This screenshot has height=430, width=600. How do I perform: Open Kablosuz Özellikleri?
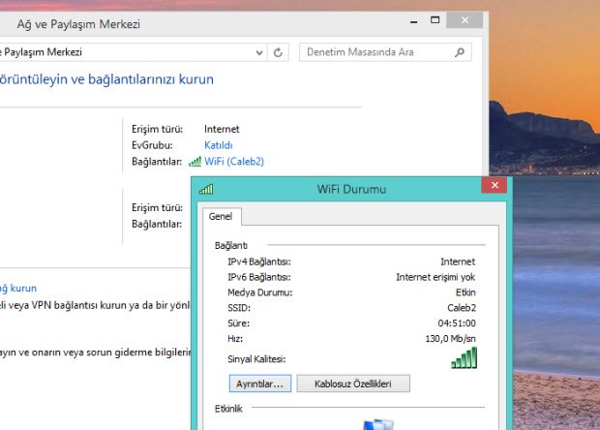tap(353, 384)
